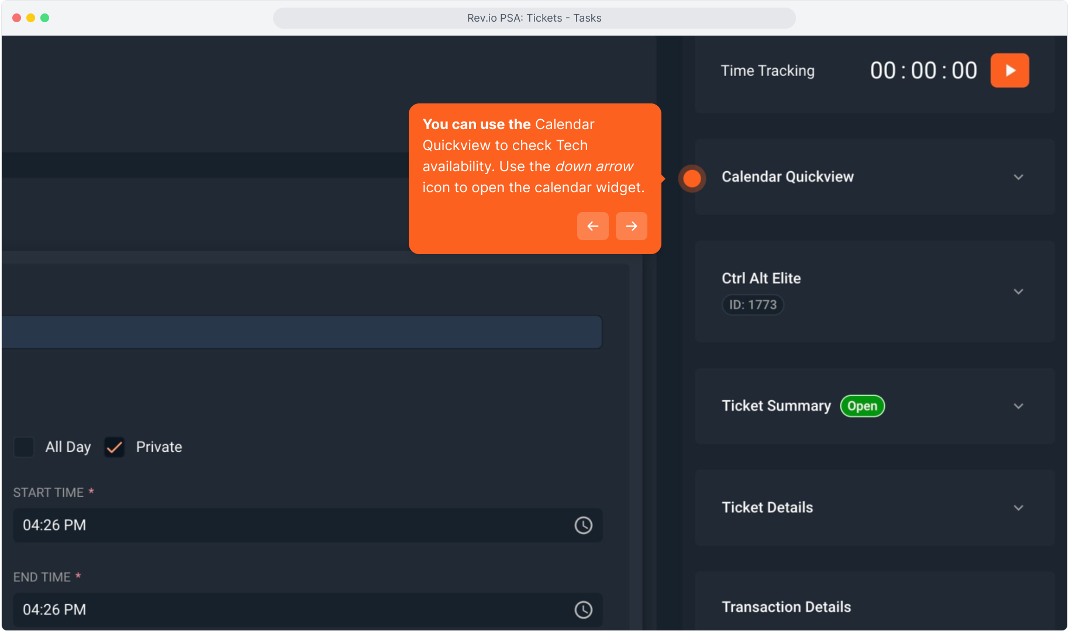Click the ID: 1773 badge
This screenshot has height=631, width=1069.
pyautogui.click(x=753, y=305)
